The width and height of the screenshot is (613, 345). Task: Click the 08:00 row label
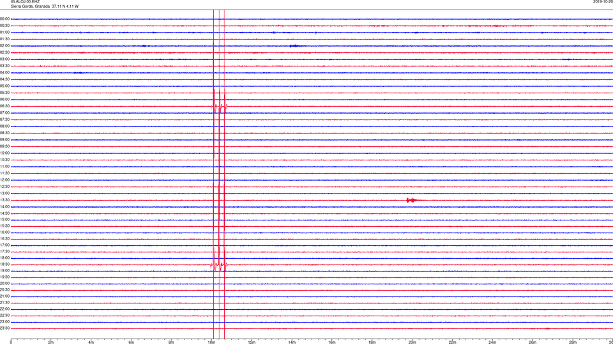(4, 126)
